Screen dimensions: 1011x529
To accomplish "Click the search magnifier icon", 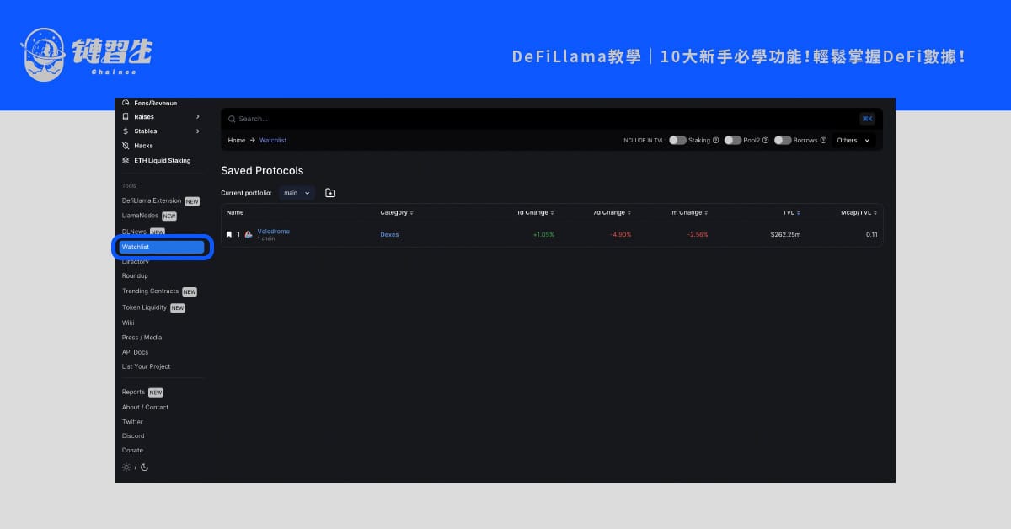I will point(232,119).
